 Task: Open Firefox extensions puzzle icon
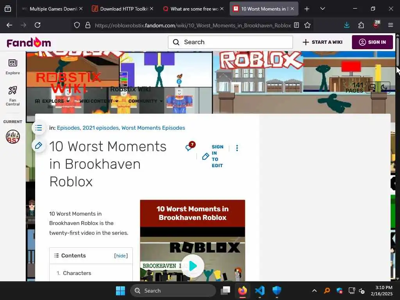click(361, 25)
